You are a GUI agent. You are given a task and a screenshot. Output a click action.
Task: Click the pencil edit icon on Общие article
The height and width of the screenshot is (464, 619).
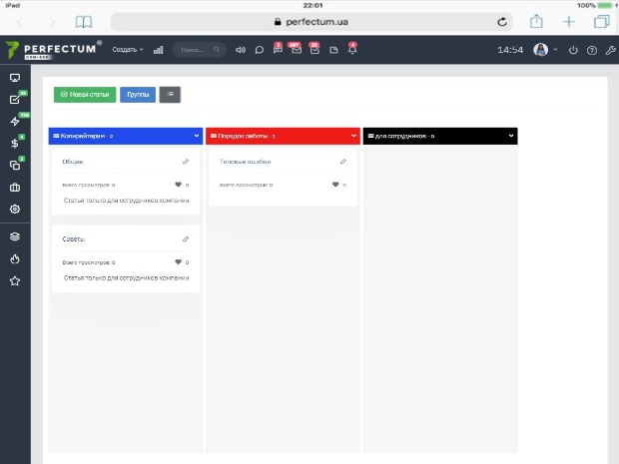tap(186, 161)
